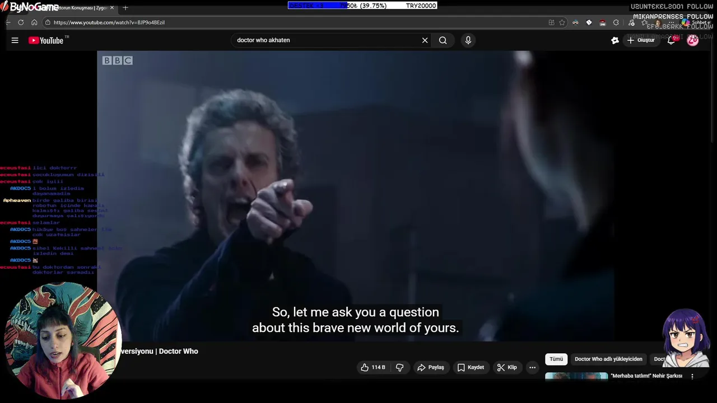
Task: Click the star-shaped icon left of Oluştur
Action: click(x=615, y=40)
